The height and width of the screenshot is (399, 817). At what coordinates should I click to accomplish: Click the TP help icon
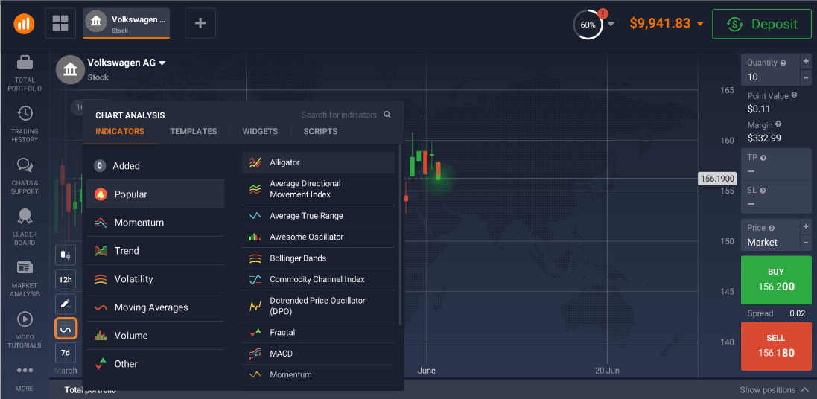763,157
